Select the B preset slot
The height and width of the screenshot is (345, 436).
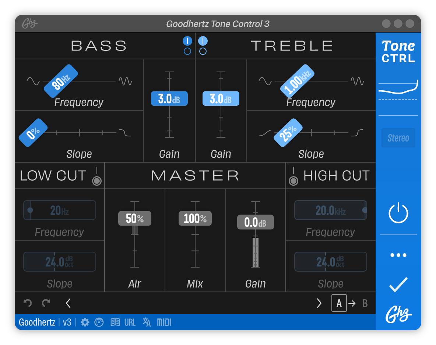click(365, 303)
